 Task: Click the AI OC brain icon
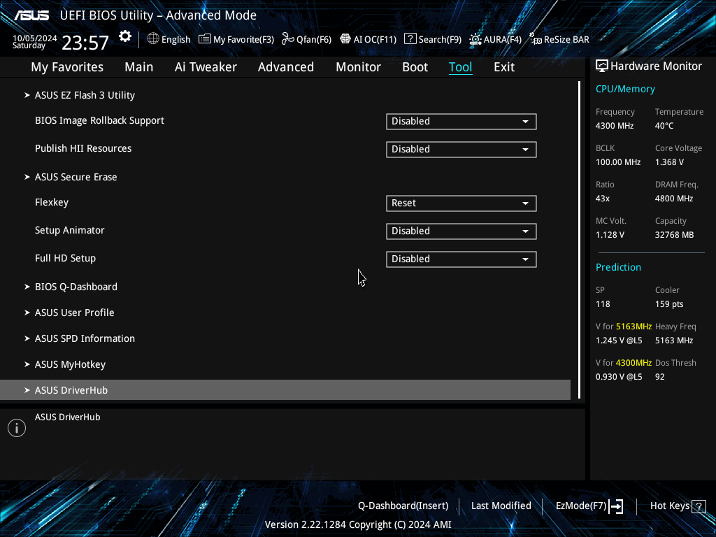pos(345,39)
